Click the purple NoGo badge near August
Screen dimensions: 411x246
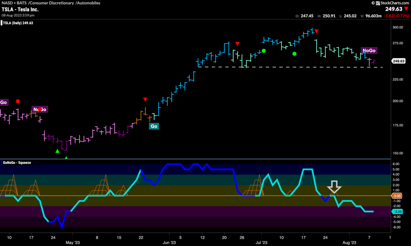368,50
